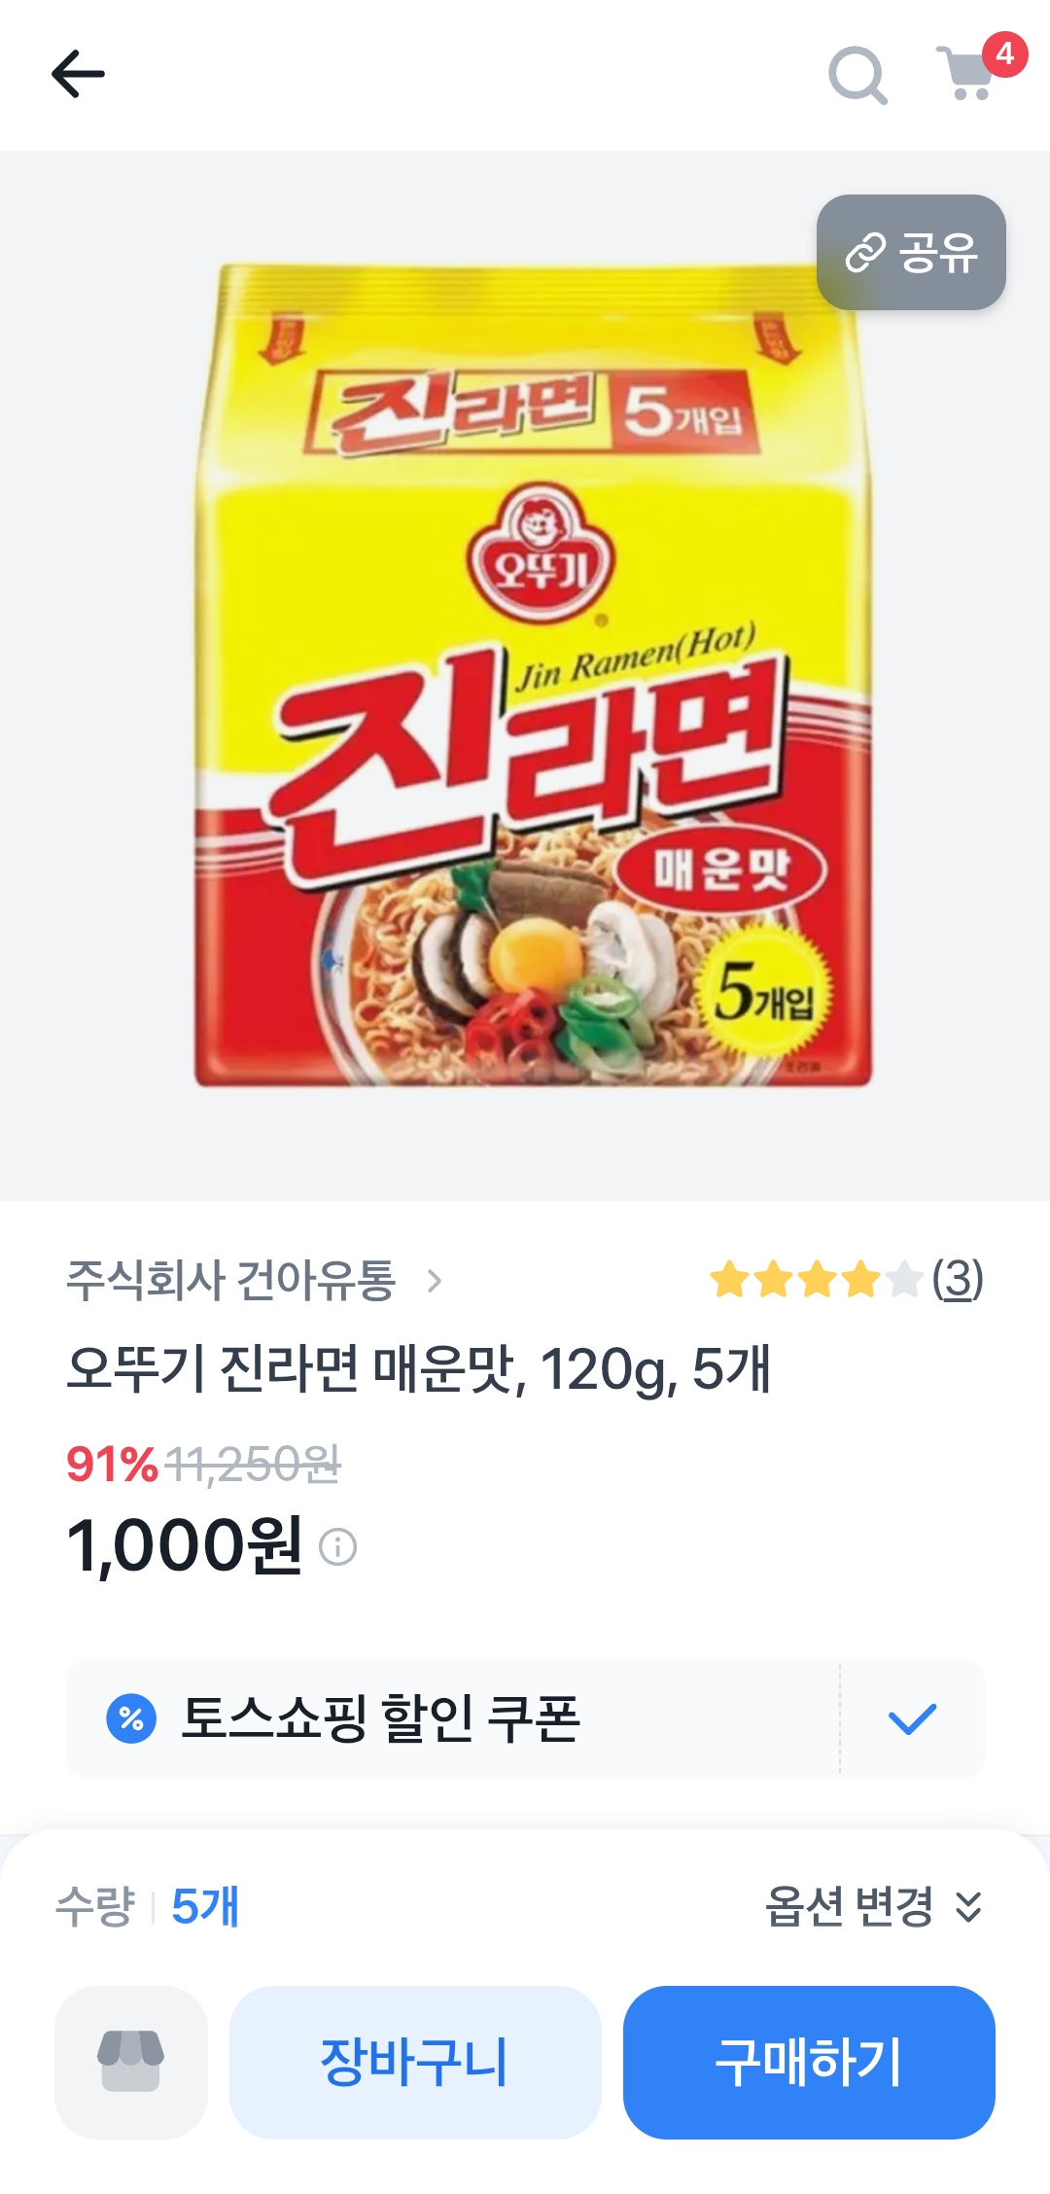Expand the 옵션 변경 dropdown
The width and height of the screenshot is (1050, 2194).
coord(874,1906)
